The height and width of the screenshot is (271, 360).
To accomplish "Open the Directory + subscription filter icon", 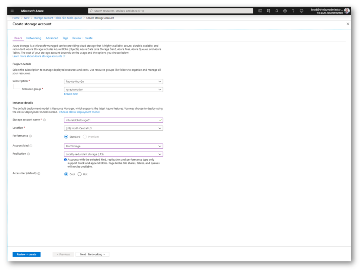I will pos(268,11).
